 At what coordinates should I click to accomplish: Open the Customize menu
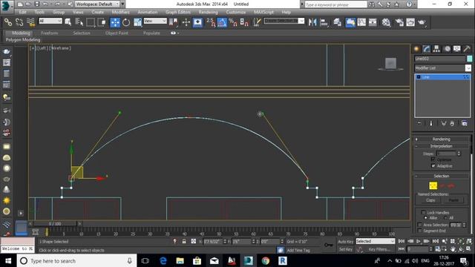pyautogui.click(x=236, y=12)
